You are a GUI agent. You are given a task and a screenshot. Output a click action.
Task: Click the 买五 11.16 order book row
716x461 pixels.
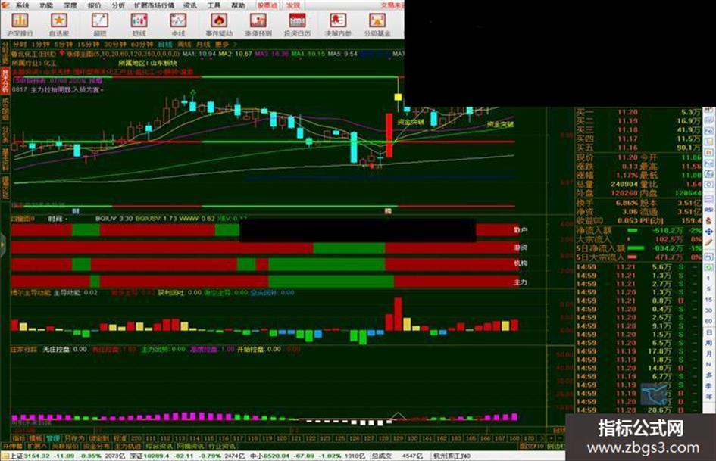[x=639, y=148]
